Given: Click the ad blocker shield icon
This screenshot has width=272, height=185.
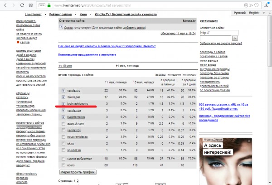Looking at the screenshot, I should (246, 5).
